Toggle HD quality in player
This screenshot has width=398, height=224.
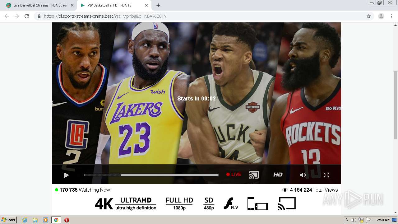click(278, 175)
